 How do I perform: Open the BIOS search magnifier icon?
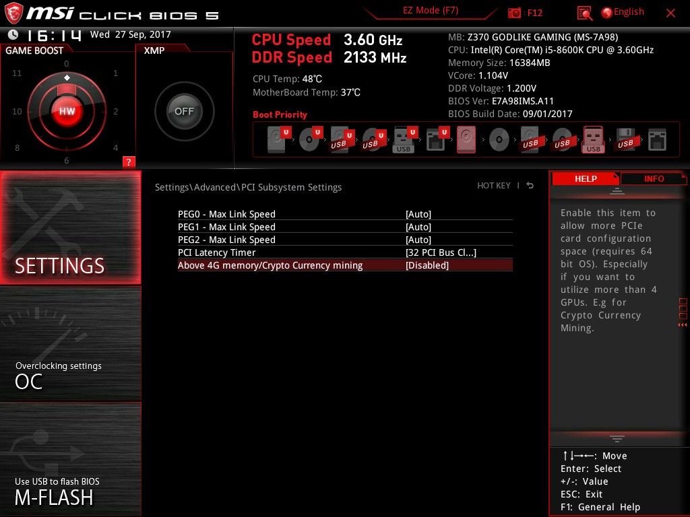(x=584, y=13)
